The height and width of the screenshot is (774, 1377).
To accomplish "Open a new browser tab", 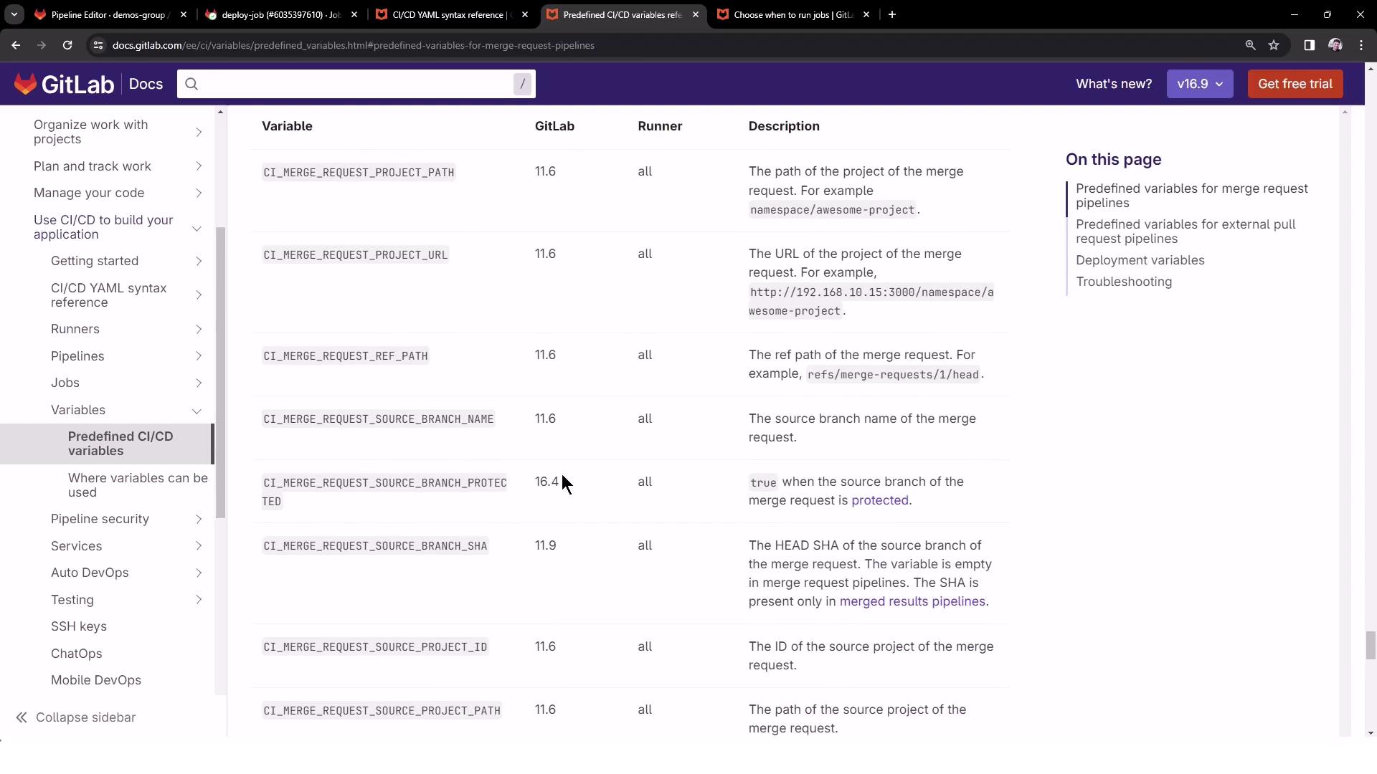I will tap(892, 14).
